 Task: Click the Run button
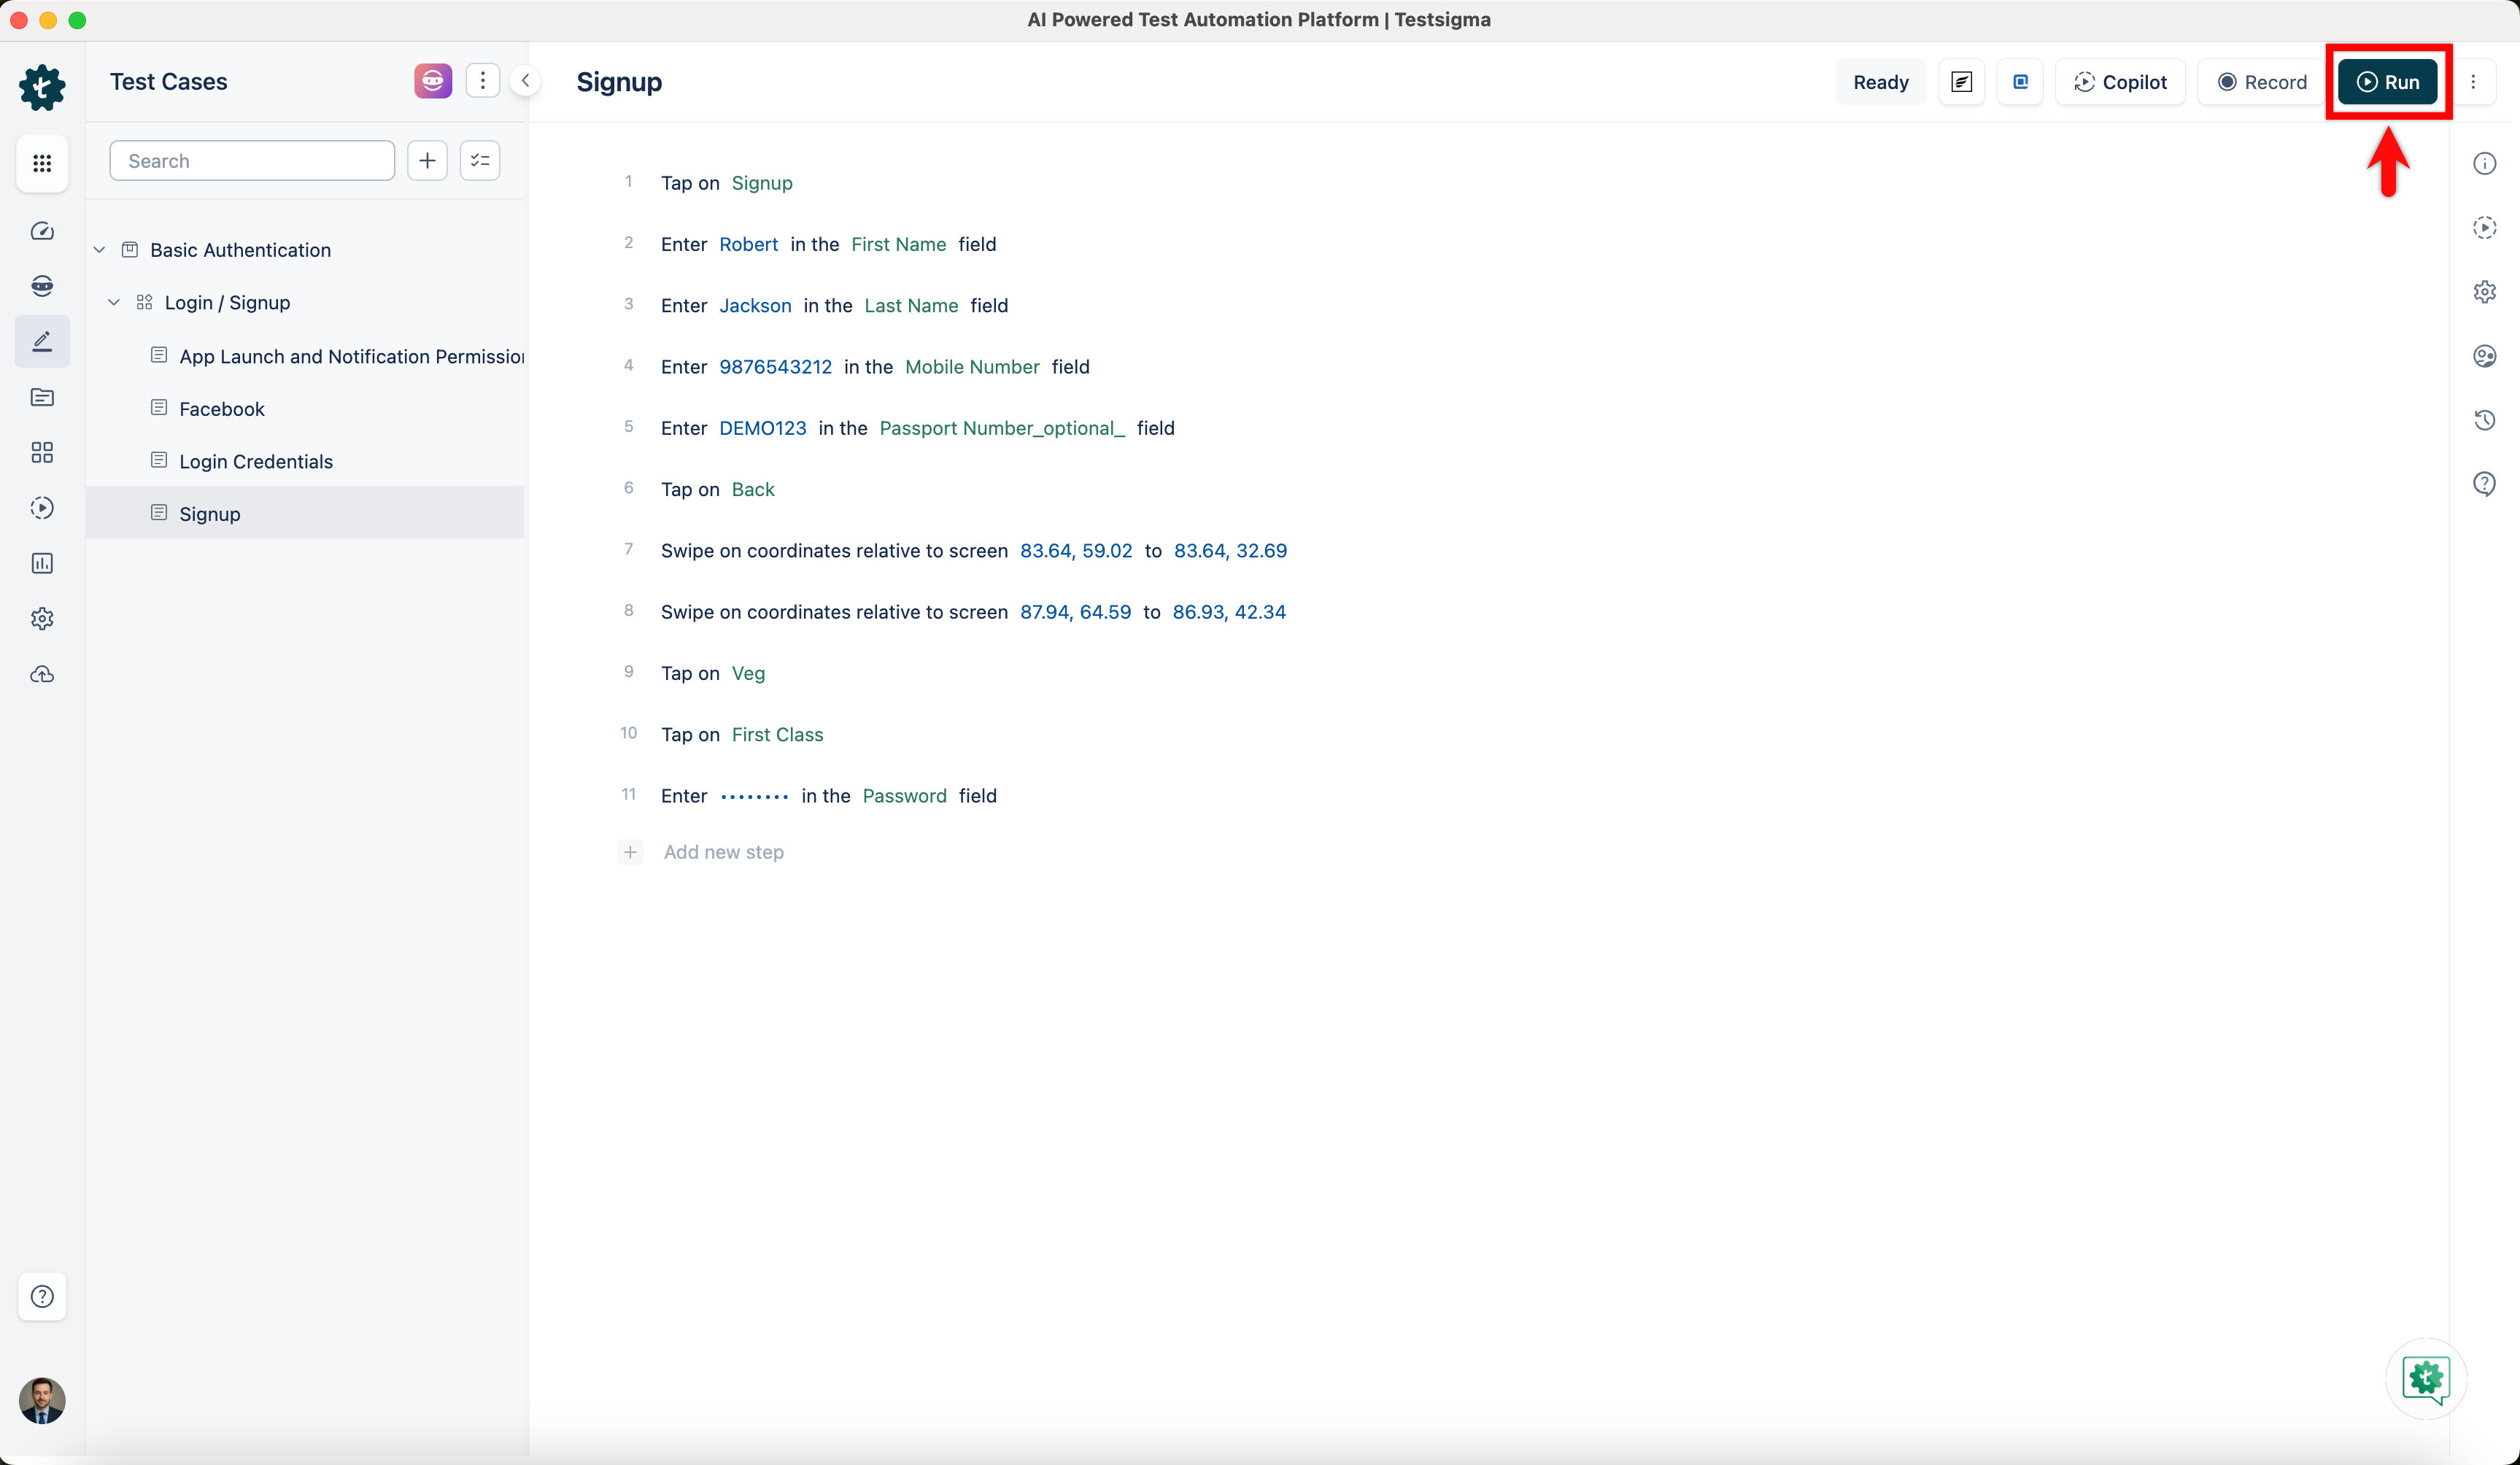(2387, 82)
